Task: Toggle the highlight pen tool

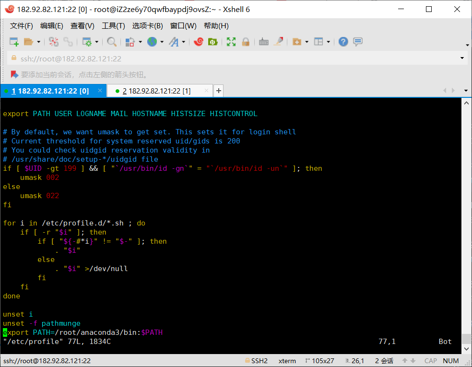Action: tap(279, 42)
